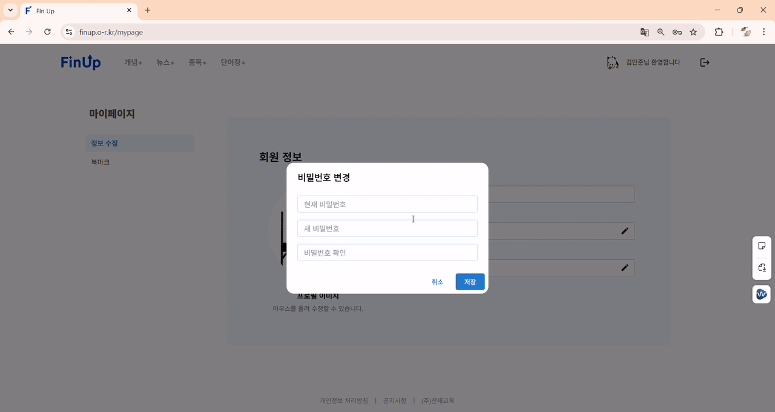Open the 단어장 menu item

[232, 62]
